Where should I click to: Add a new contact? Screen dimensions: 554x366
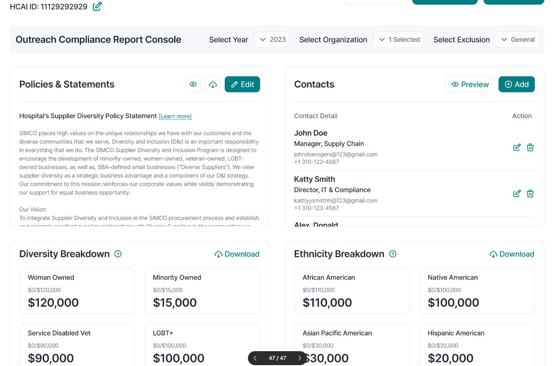516,84
